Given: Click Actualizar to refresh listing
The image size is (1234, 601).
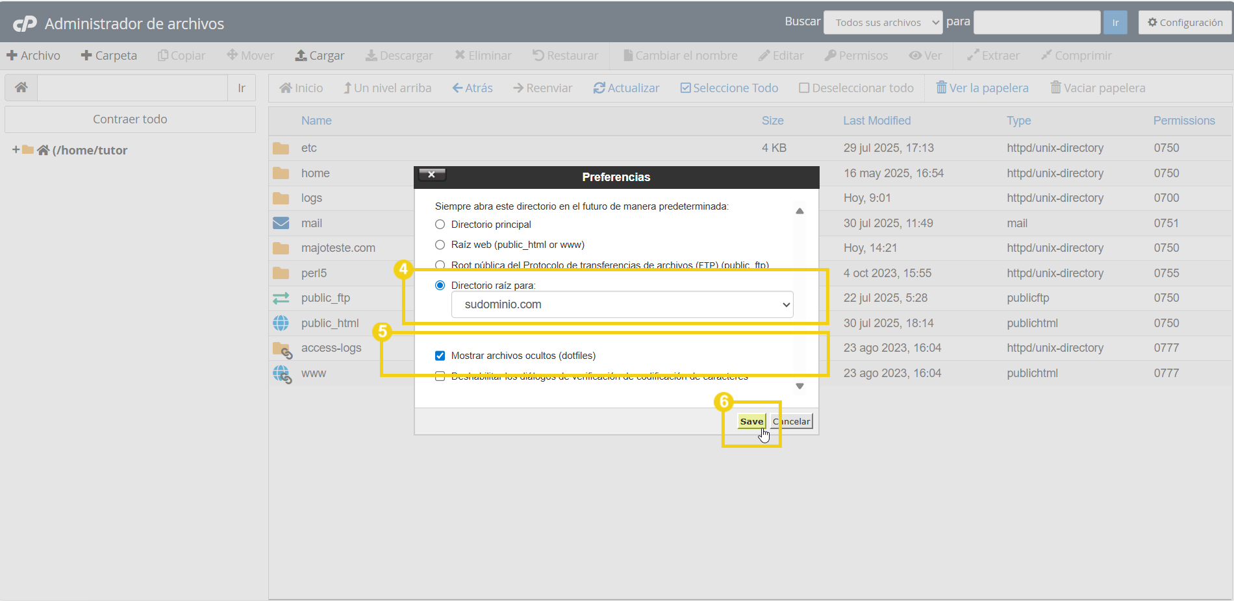Looking at the screenshot, I should point(626,88).
